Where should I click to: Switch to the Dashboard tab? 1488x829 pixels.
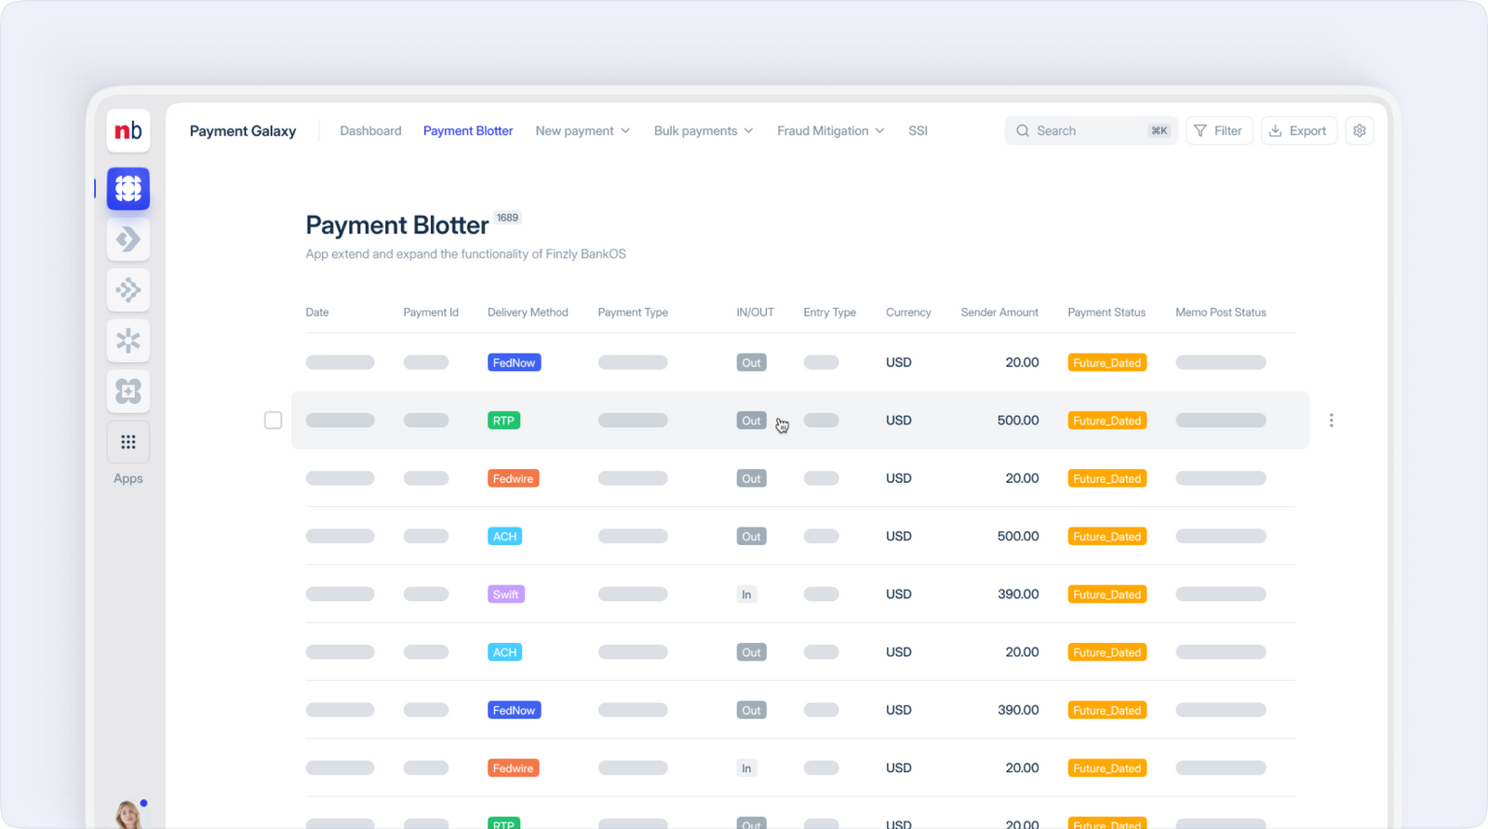(x=370, y=131)
